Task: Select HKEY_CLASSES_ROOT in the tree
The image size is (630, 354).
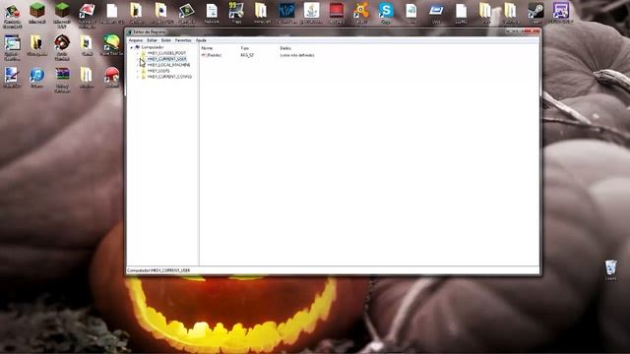Action: (x=166, y=53)
